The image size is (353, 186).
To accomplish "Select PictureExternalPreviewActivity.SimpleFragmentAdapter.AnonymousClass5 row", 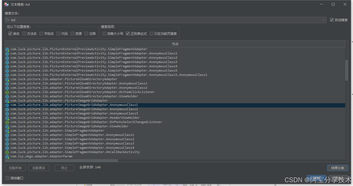I will (175, 71).
